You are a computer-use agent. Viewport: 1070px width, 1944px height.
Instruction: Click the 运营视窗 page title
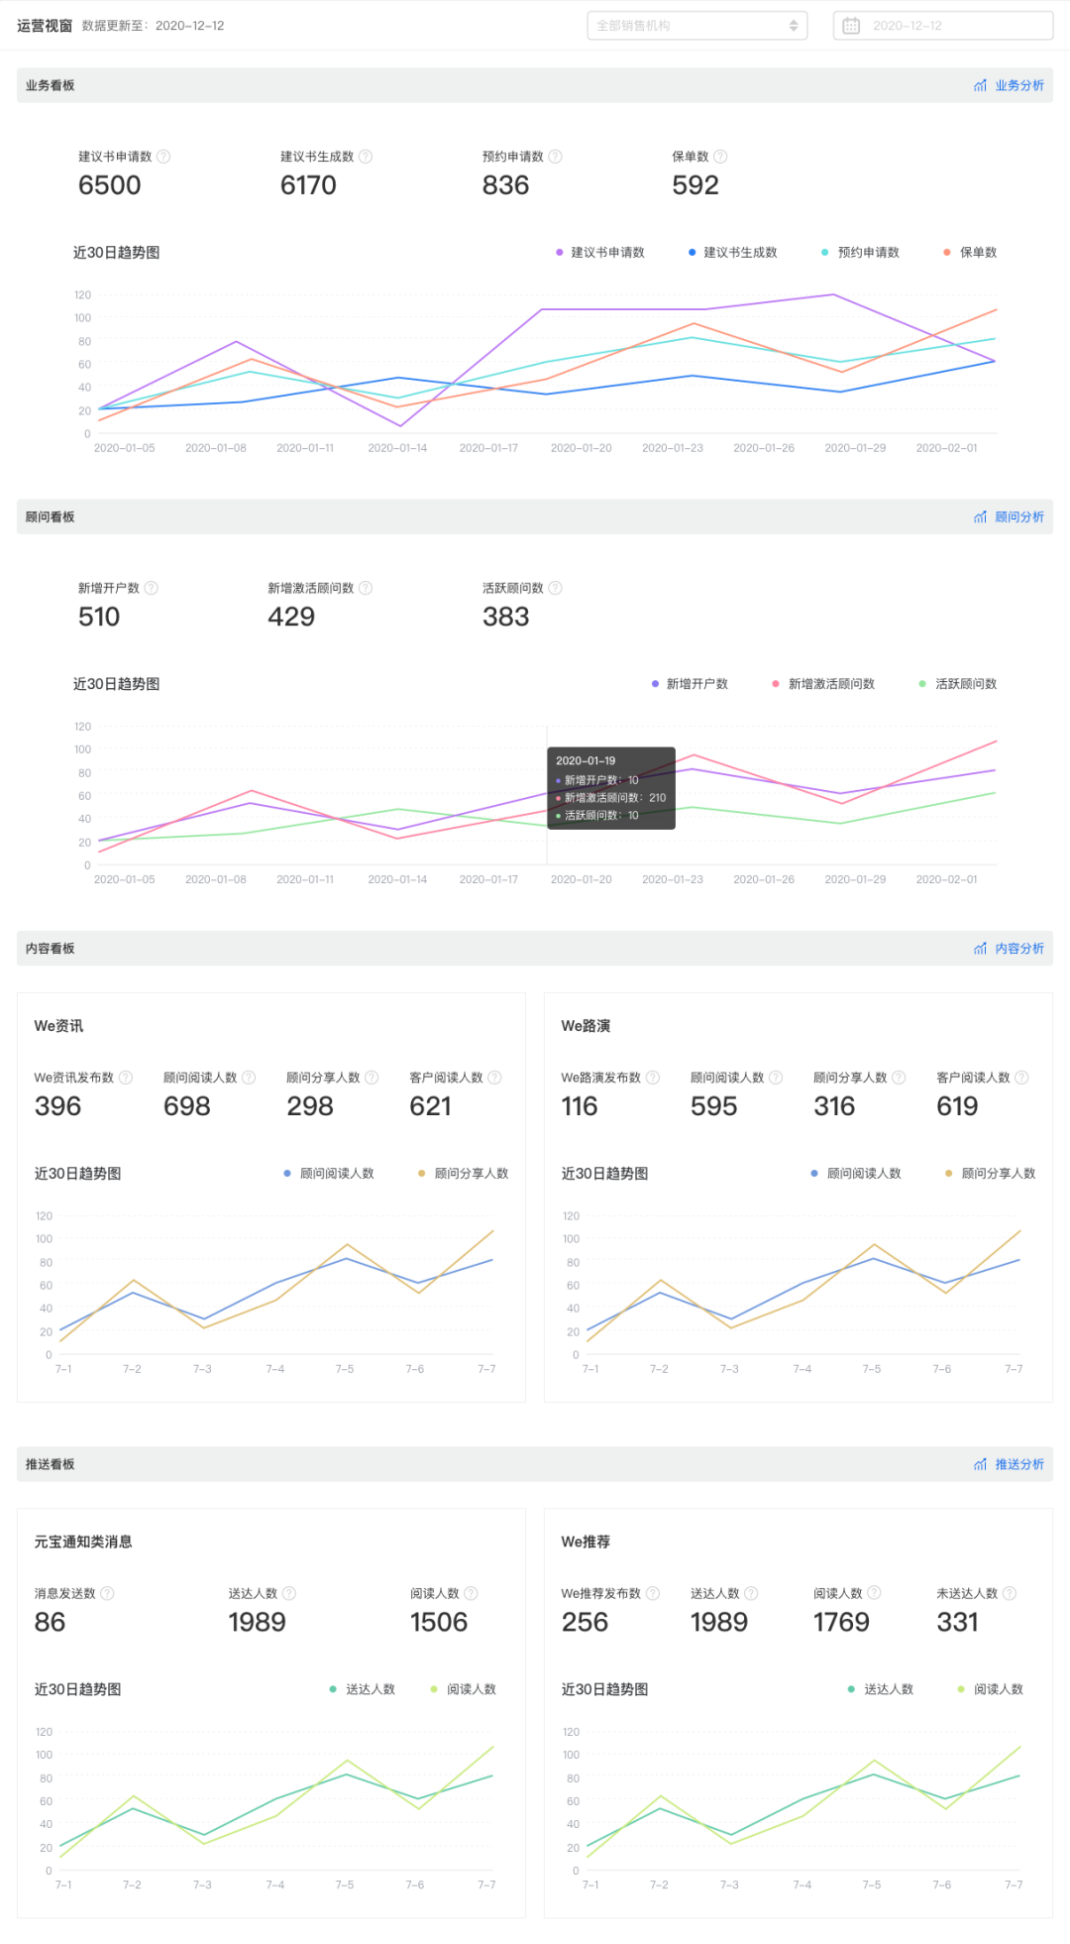(x=45, y=26)
